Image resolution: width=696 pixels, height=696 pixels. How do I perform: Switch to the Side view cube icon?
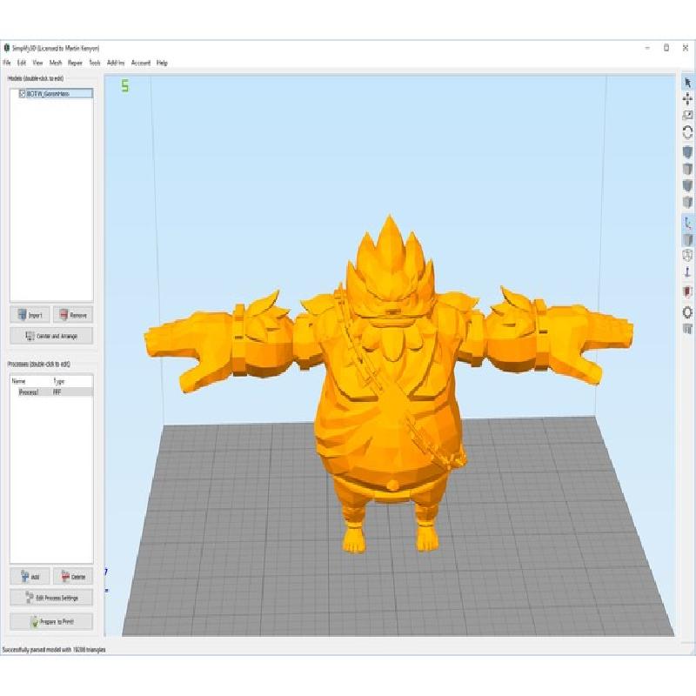687,202
